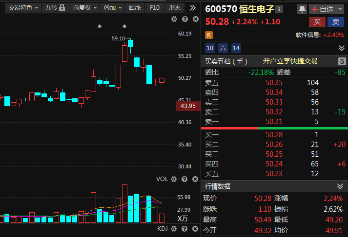Open the 交易特色 dropdown
The width and height of the screenshot is (348, 237).
point(23,8)
